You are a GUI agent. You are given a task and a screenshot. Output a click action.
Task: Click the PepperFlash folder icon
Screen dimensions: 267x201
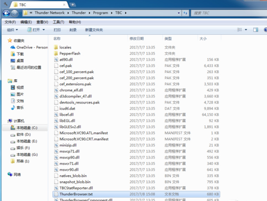coord(56,53)
